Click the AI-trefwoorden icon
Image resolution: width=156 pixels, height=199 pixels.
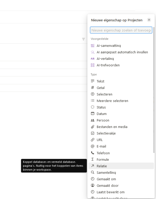tap(93, 65)
